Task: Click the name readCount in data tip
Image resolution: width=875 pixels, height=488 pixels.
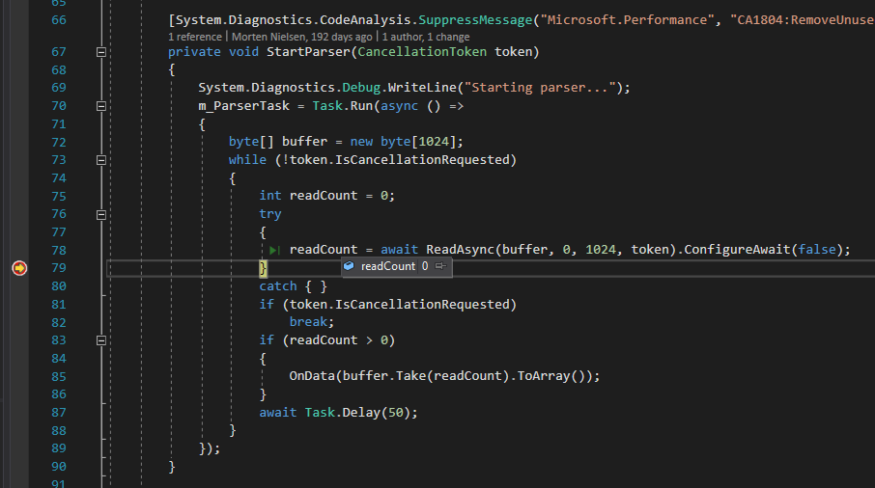Action: coord(388,266)
